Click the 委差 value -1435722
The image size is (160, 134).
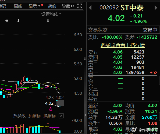click(147, 37)
